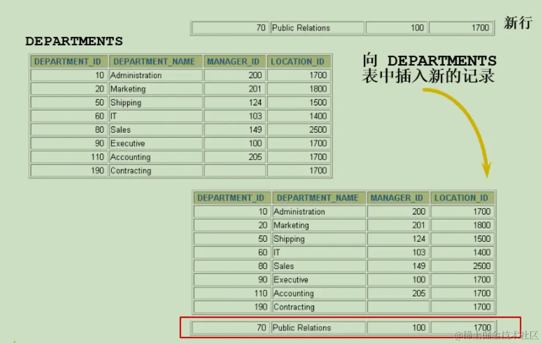Click manager ID 103 in upper table's IT row
Image resolution: width=542 pixels, height=344 pixels.
coord(255,116)
